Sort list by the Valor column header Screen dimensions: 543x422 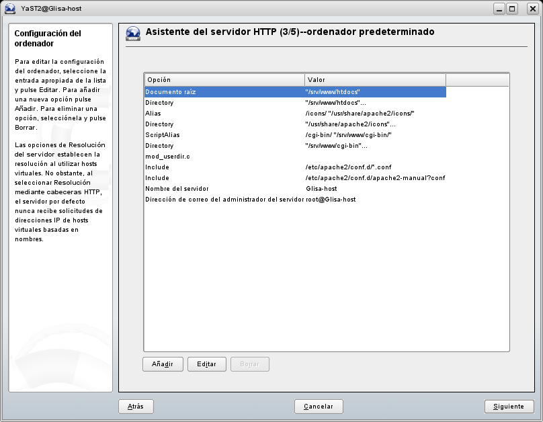(374, 80)
